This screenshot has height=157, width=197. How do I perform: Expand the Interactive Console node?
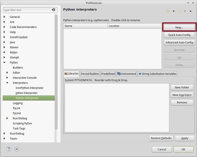(x=7, y=78)
